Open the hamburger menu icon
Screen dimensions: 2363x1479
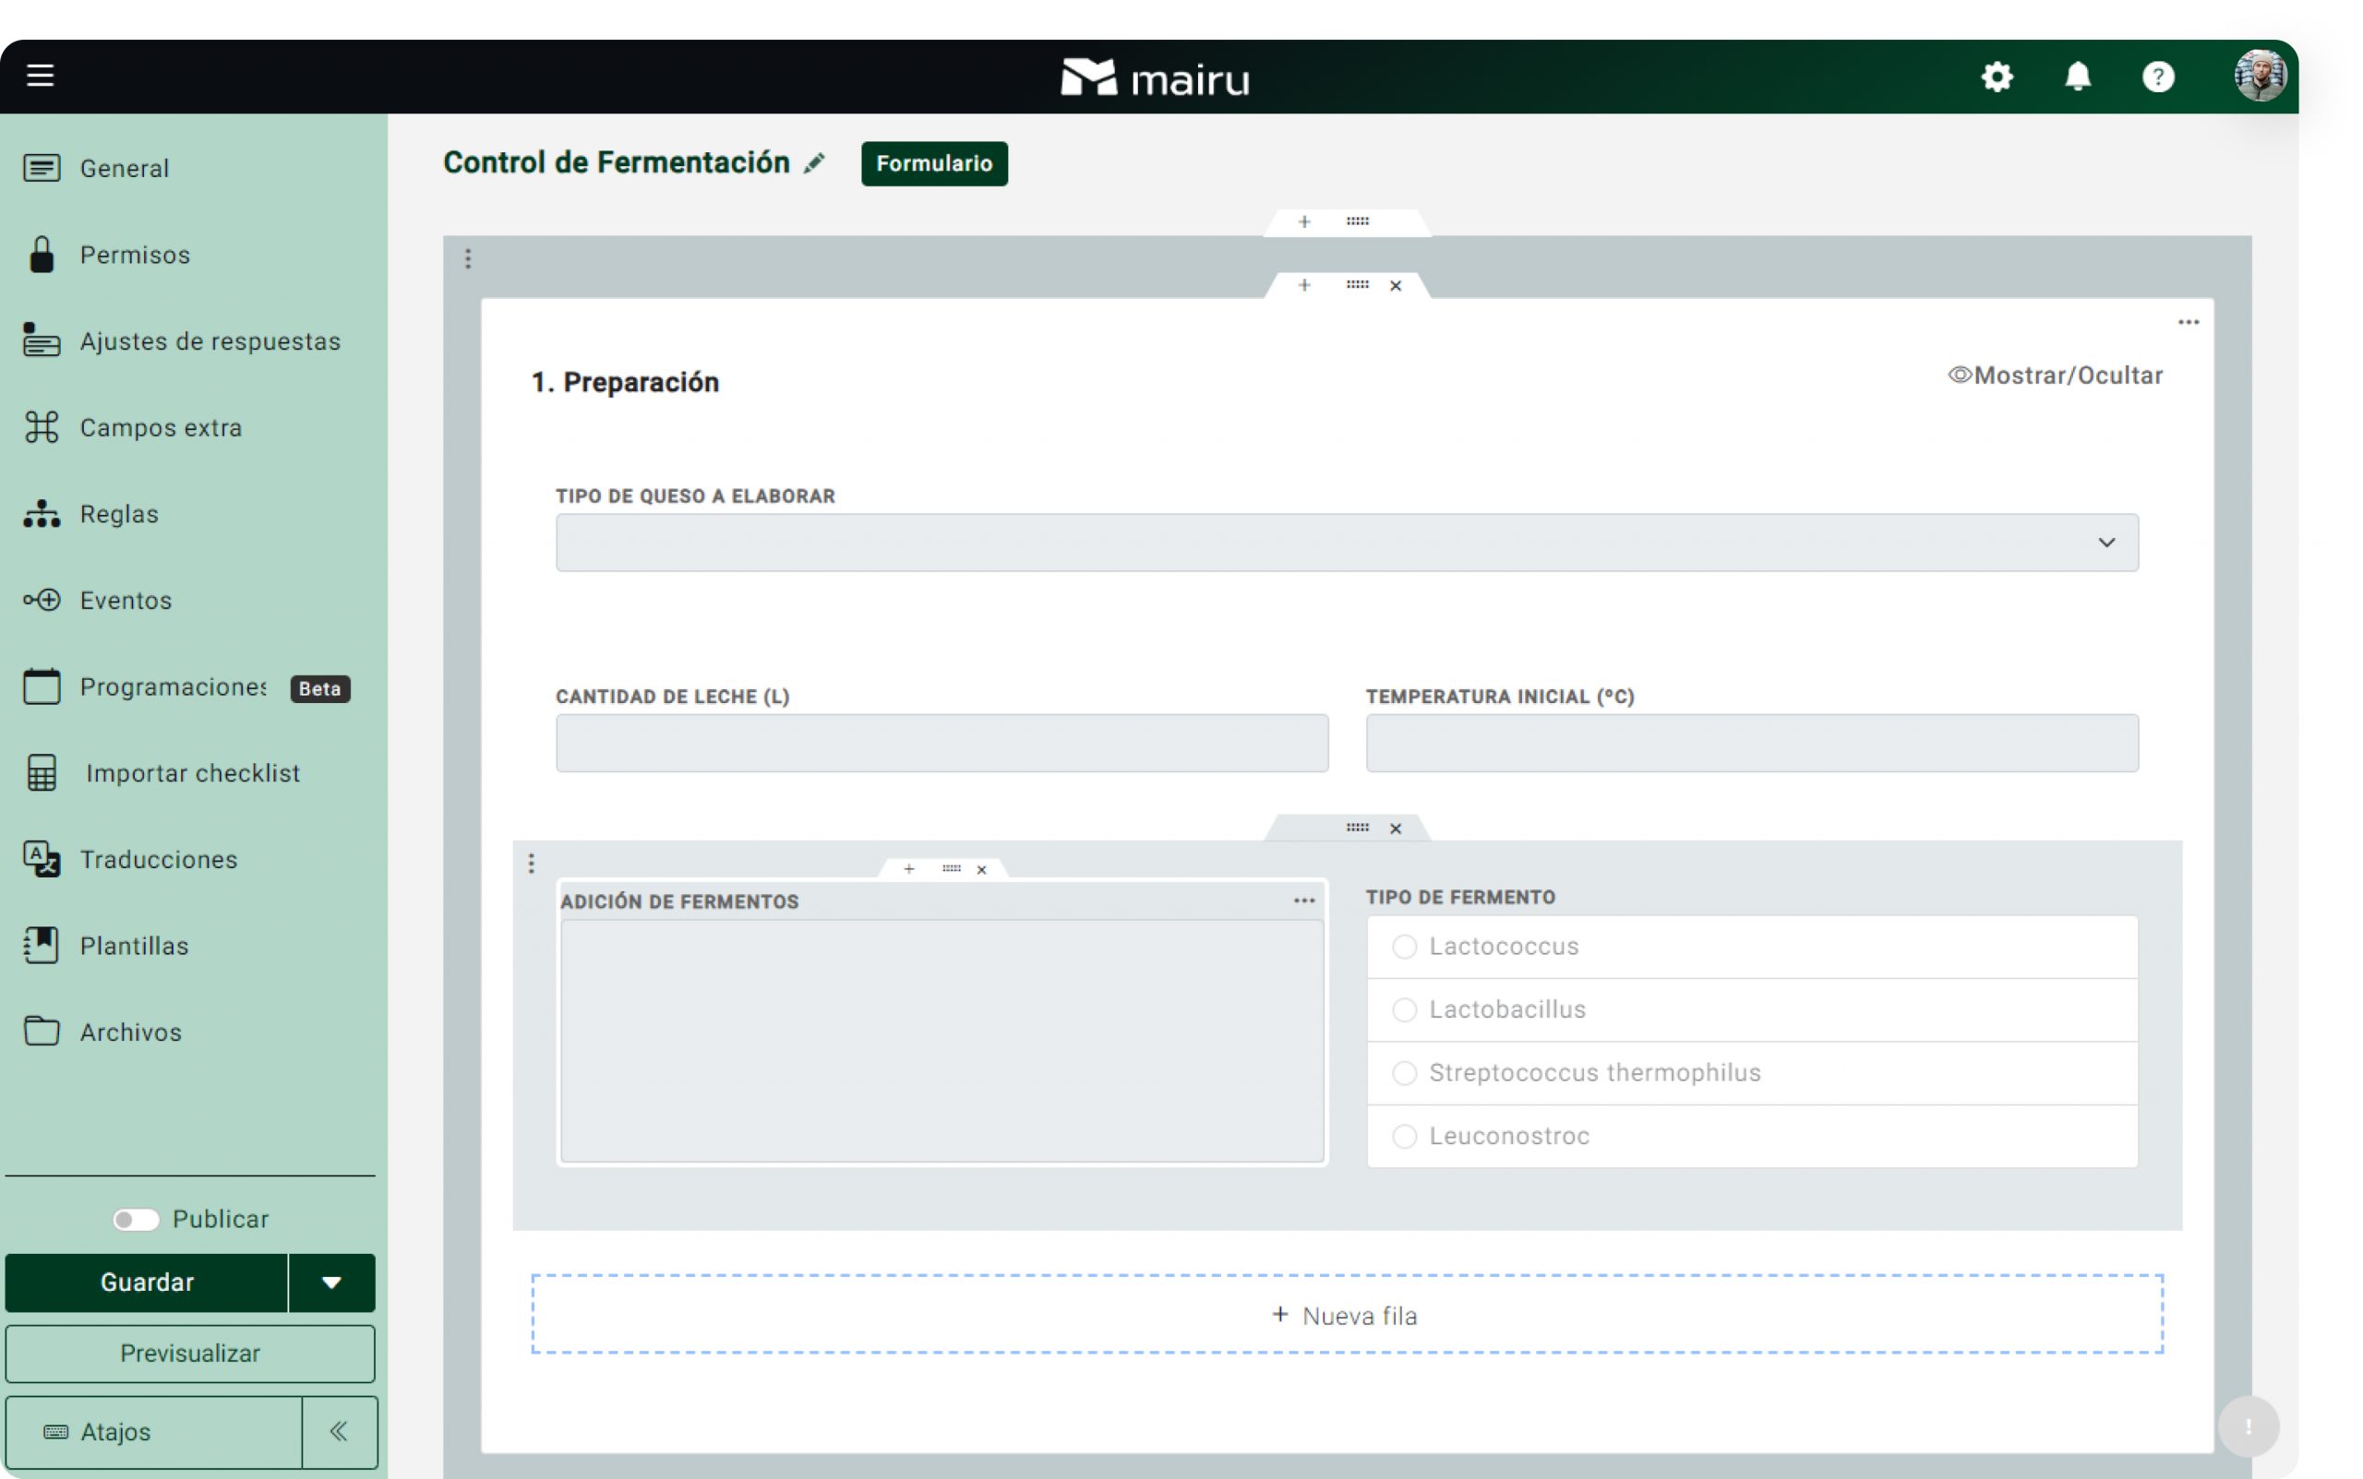pos(40,76)
